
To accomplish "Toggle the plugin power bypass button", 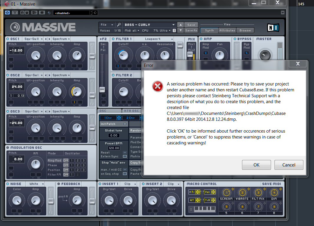I will [x=7, y=13].
